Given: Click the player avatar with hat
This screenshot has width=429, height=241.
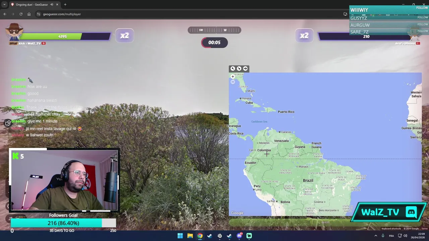Looking at the screenshot, I should (x=14, y=32).
